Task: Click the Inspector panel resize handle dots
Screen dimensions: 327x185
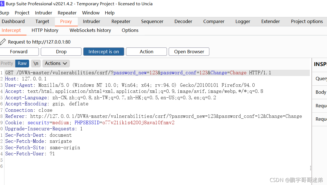Action: coord(311,168)
